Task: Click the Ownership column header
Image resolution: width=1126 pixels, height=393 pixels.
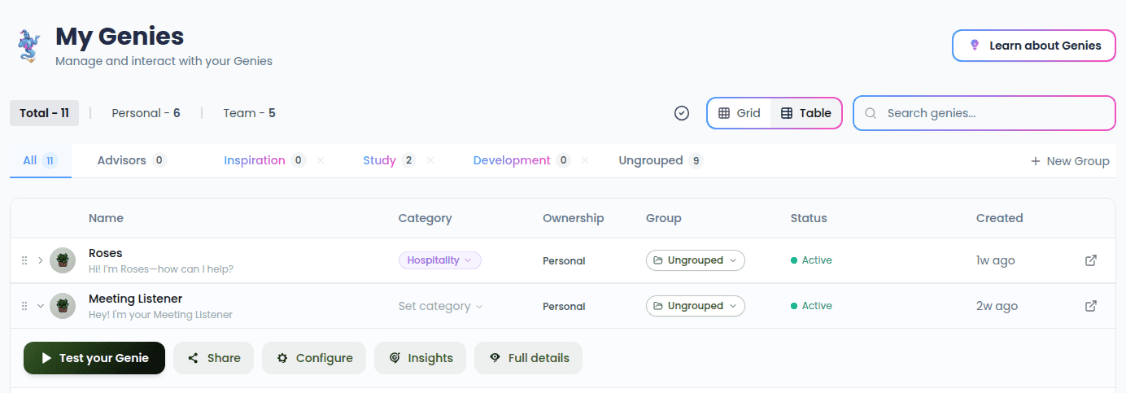Action: 574,218
